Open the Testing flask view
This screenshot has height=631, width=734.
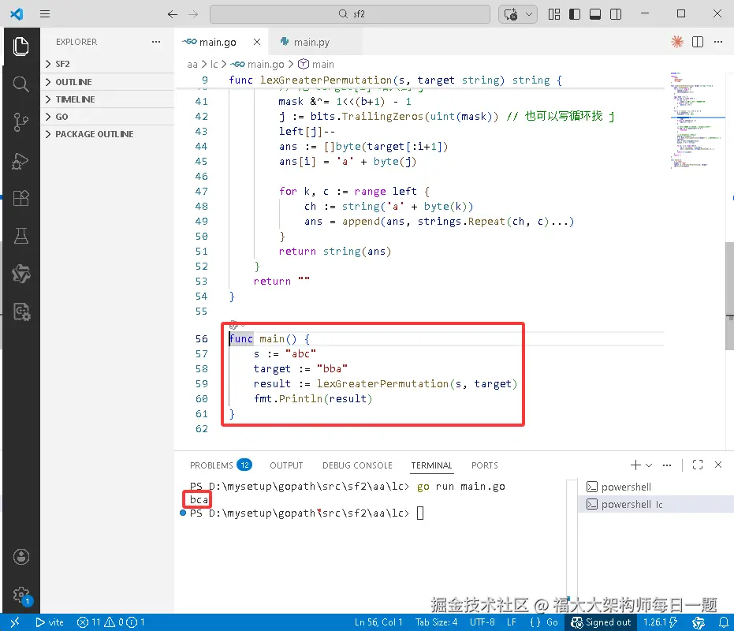pos(20,236)
